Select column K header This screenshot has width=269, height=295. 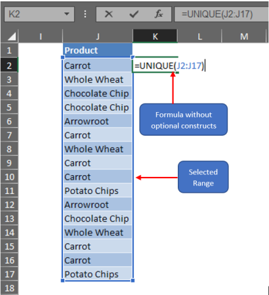[155, 36]
